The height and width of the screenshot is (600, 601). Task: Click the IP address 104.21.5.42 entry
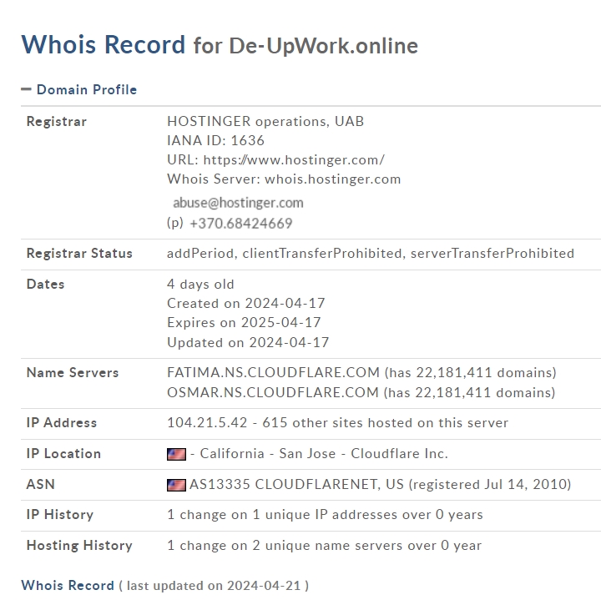coord(207,422)
